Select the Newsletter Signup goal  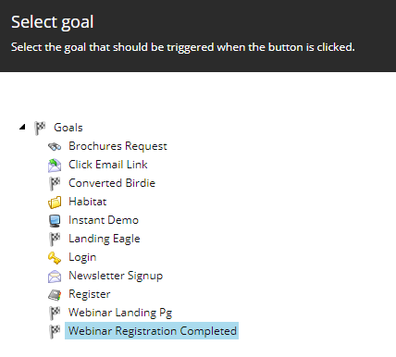(116, 276)
